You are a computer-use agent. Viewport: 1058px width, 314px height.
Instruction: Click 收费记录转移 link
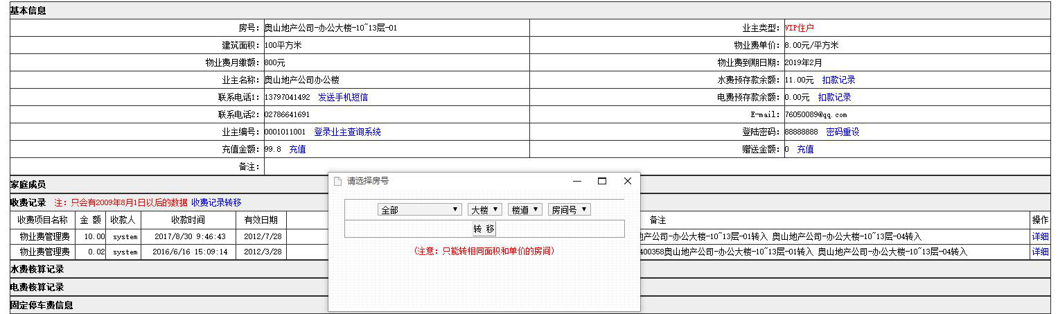216,202
